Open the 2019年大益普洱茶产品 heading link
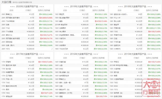The image size is (162, 99). click(81, 7)
